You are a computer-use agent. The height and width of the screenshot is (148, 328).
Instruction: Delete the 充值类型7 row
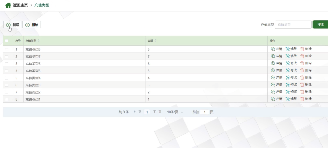[306, 56]
